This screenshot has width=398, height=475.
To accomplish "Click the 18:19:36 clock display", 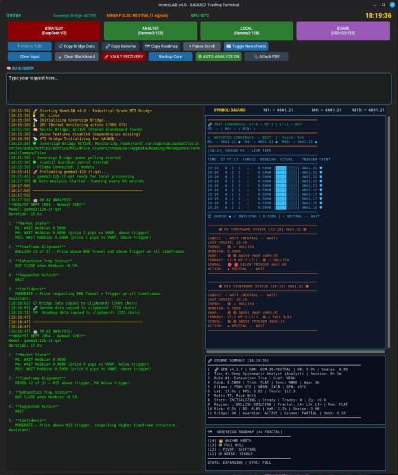I will point(378,15).
